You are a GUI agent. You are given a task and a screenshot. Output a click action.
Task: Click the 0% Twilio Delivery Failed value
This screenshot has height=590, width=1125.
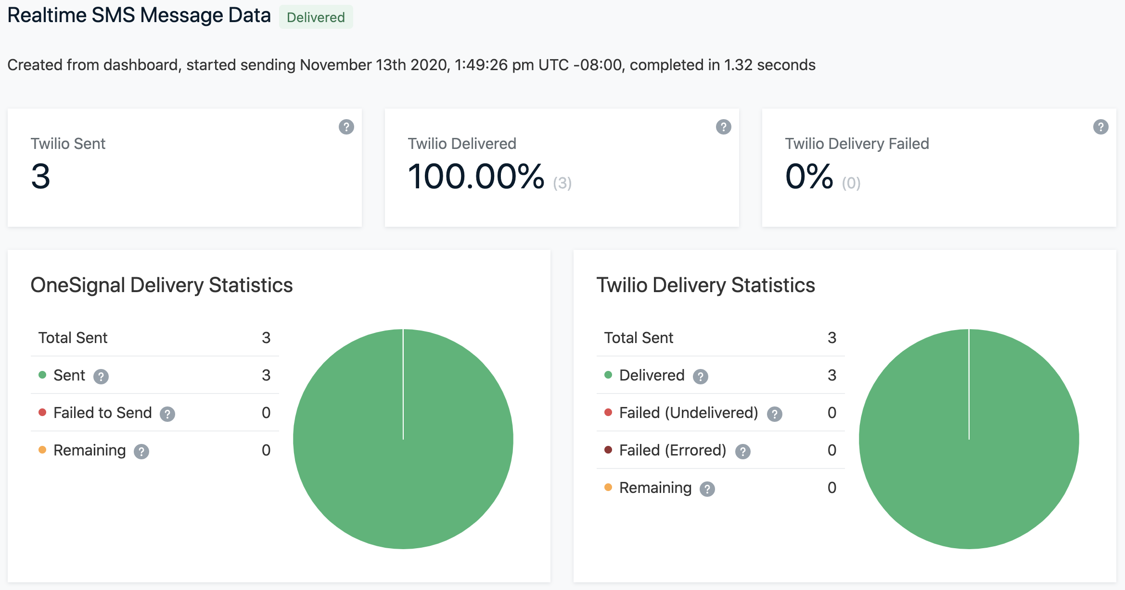(x=809, y=176)
